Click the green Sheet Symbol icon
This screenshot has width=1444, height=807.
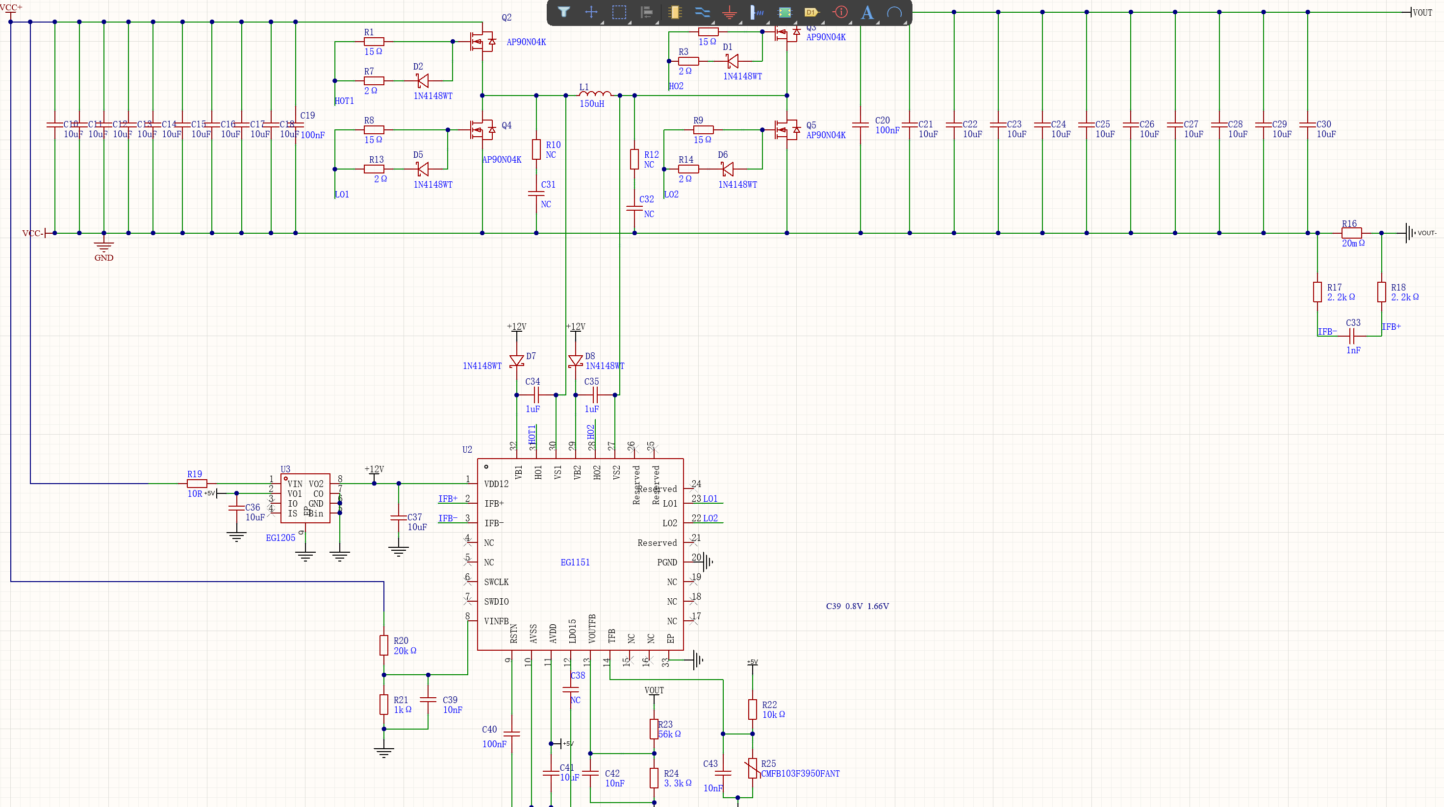(x=785, y=12)
